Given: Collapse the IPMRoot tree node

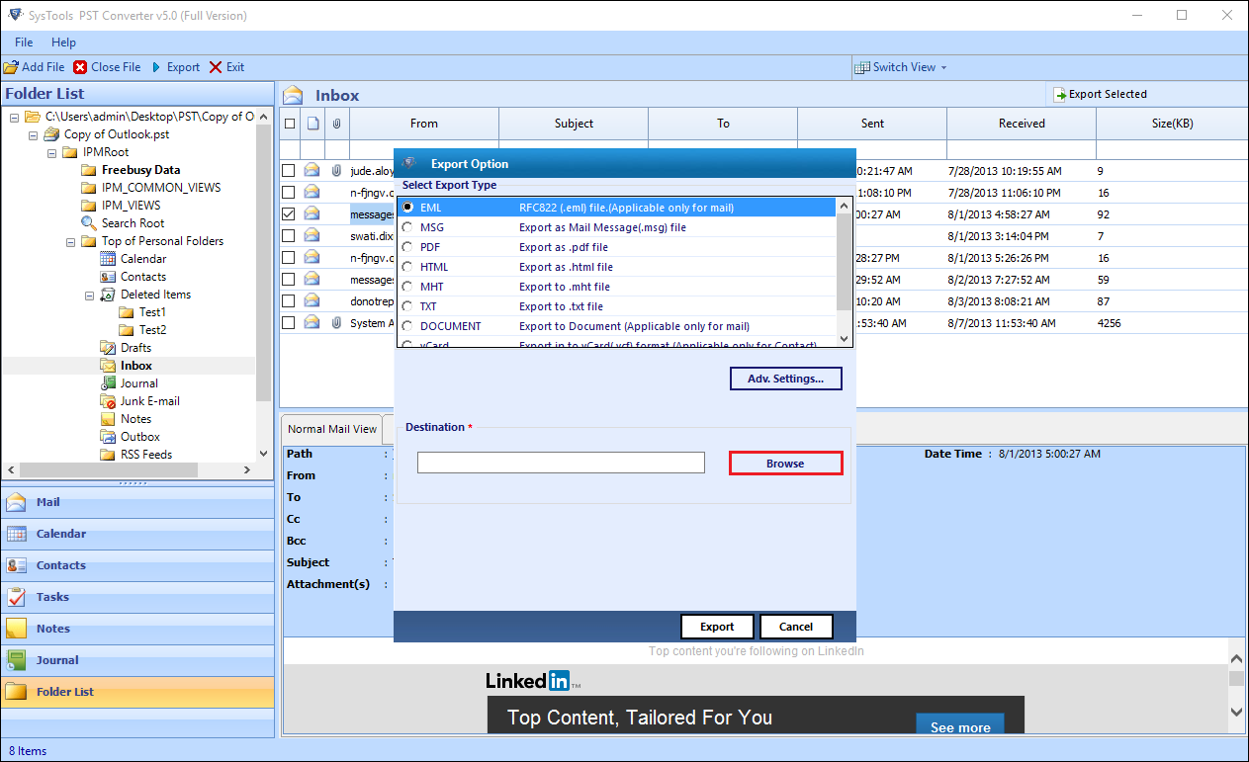Looking at the screenshot, I should click(x=51, y=151).
